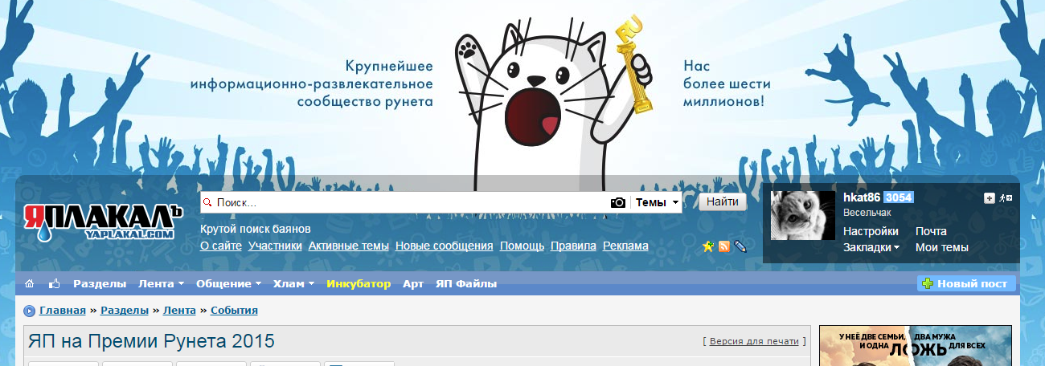Click the Лента breadcrumb link
1045x366 pixels.
click(x=179, y=310)
